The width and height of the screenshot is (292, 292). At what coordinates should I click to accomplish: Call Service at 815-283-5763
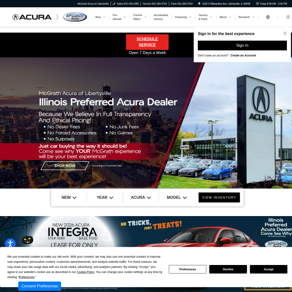pyautogui.click(x=155, y=4)
